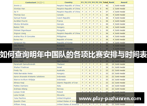Sort table by Contestant column header

coord(31,2)
